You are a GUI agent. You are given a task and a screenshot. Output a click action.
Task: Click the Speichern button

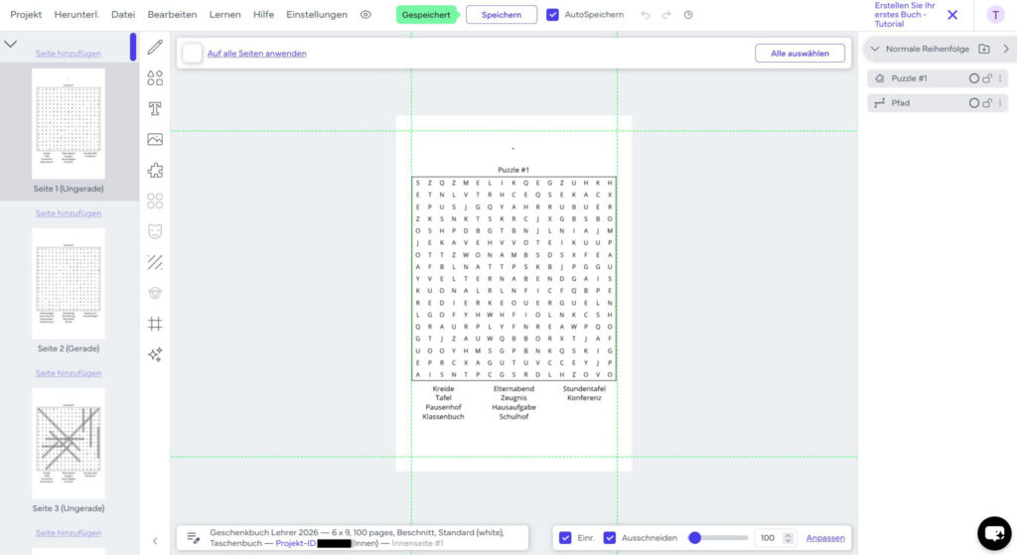point(502,14)
